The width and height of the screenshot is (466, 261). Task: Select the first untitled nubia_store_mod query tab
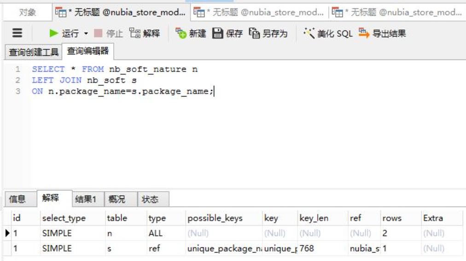pos(121,12)
